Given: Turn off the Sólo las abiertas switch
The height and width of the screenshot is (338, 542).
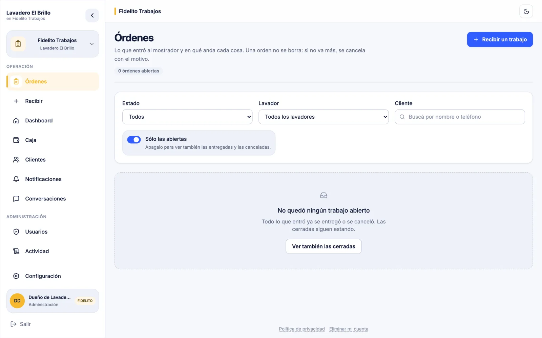Looking at the screenshot, I should pyautogui.click(x=134, y=140).
